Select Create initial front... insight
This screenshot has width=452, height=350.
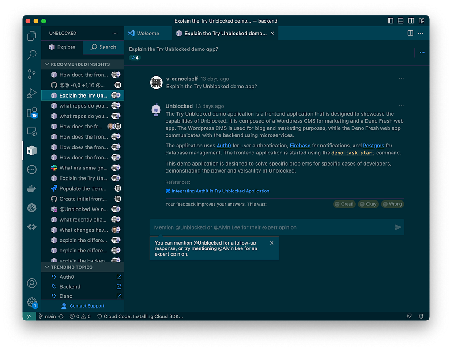[x=83, y=199]
